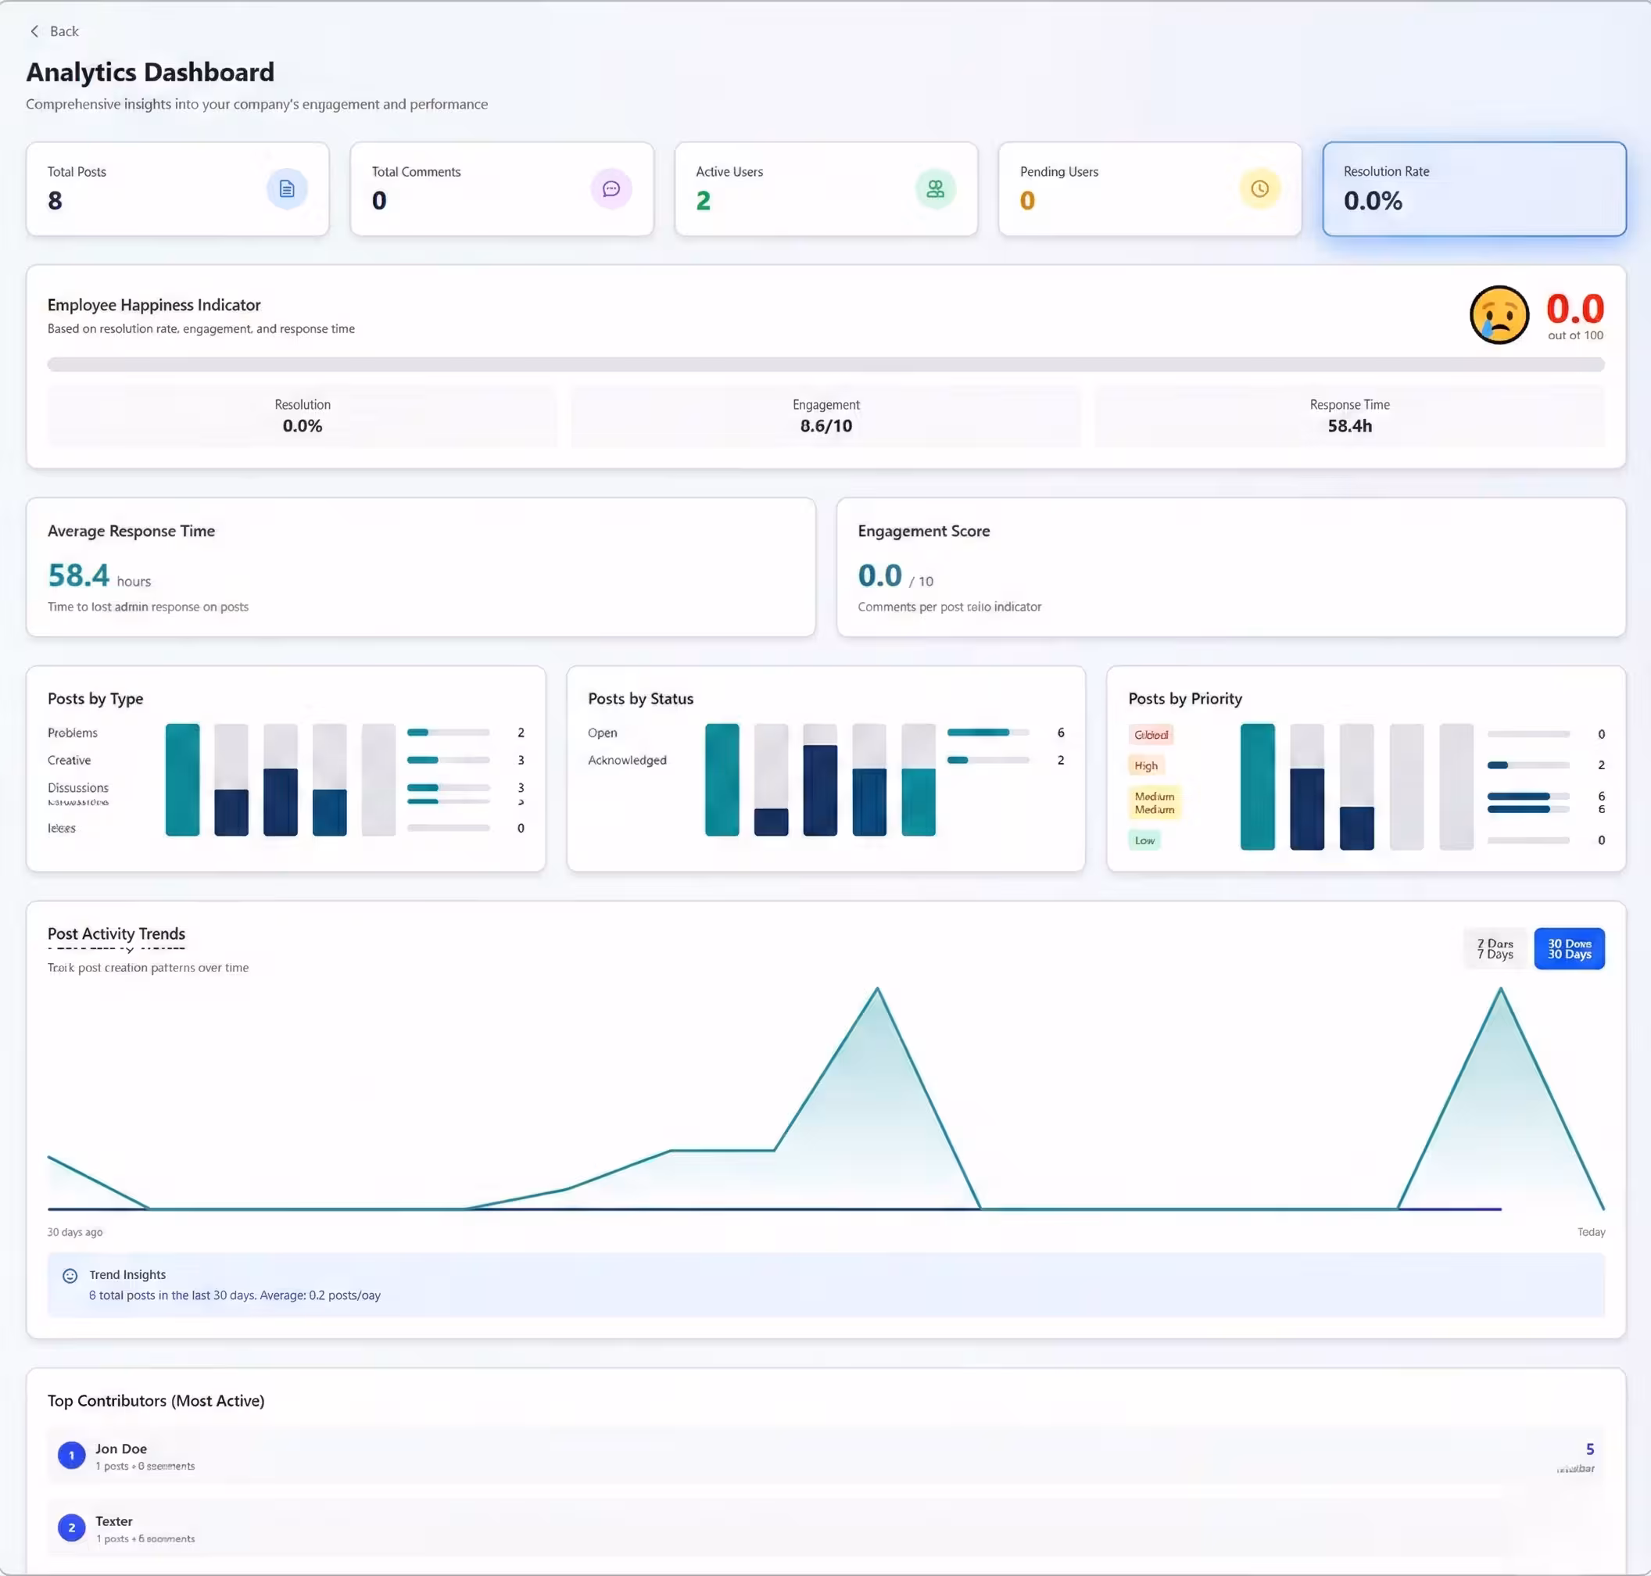Click the Open status progress bar
The width and height of the screenshot is (1651, 1576).
[988, 732]
